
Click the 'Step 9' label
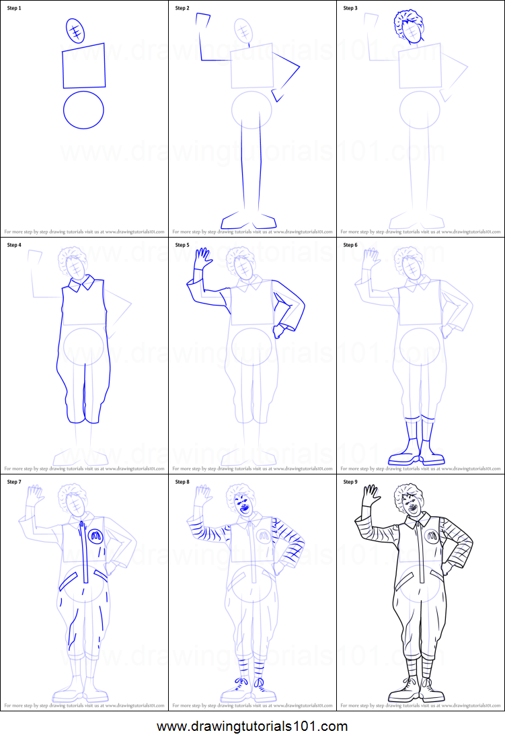pos(350,482)
